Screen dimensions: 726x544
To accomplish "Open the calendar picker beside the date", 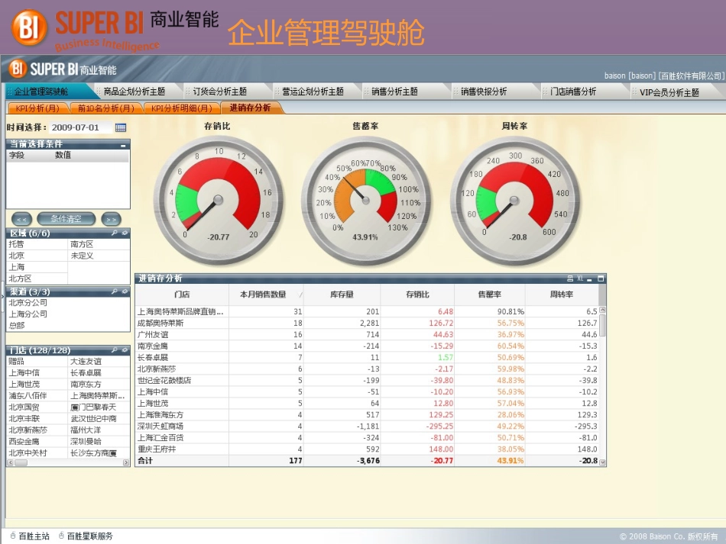I will click(x=121, y=127).
